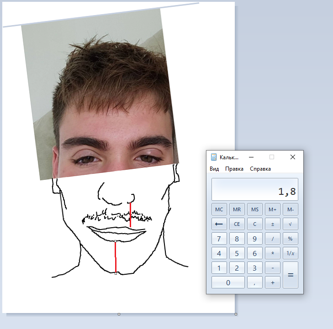This screenshot has width=333, height=329.
Task: Click digit 5 on calculator
Action: tap(237, 253)
